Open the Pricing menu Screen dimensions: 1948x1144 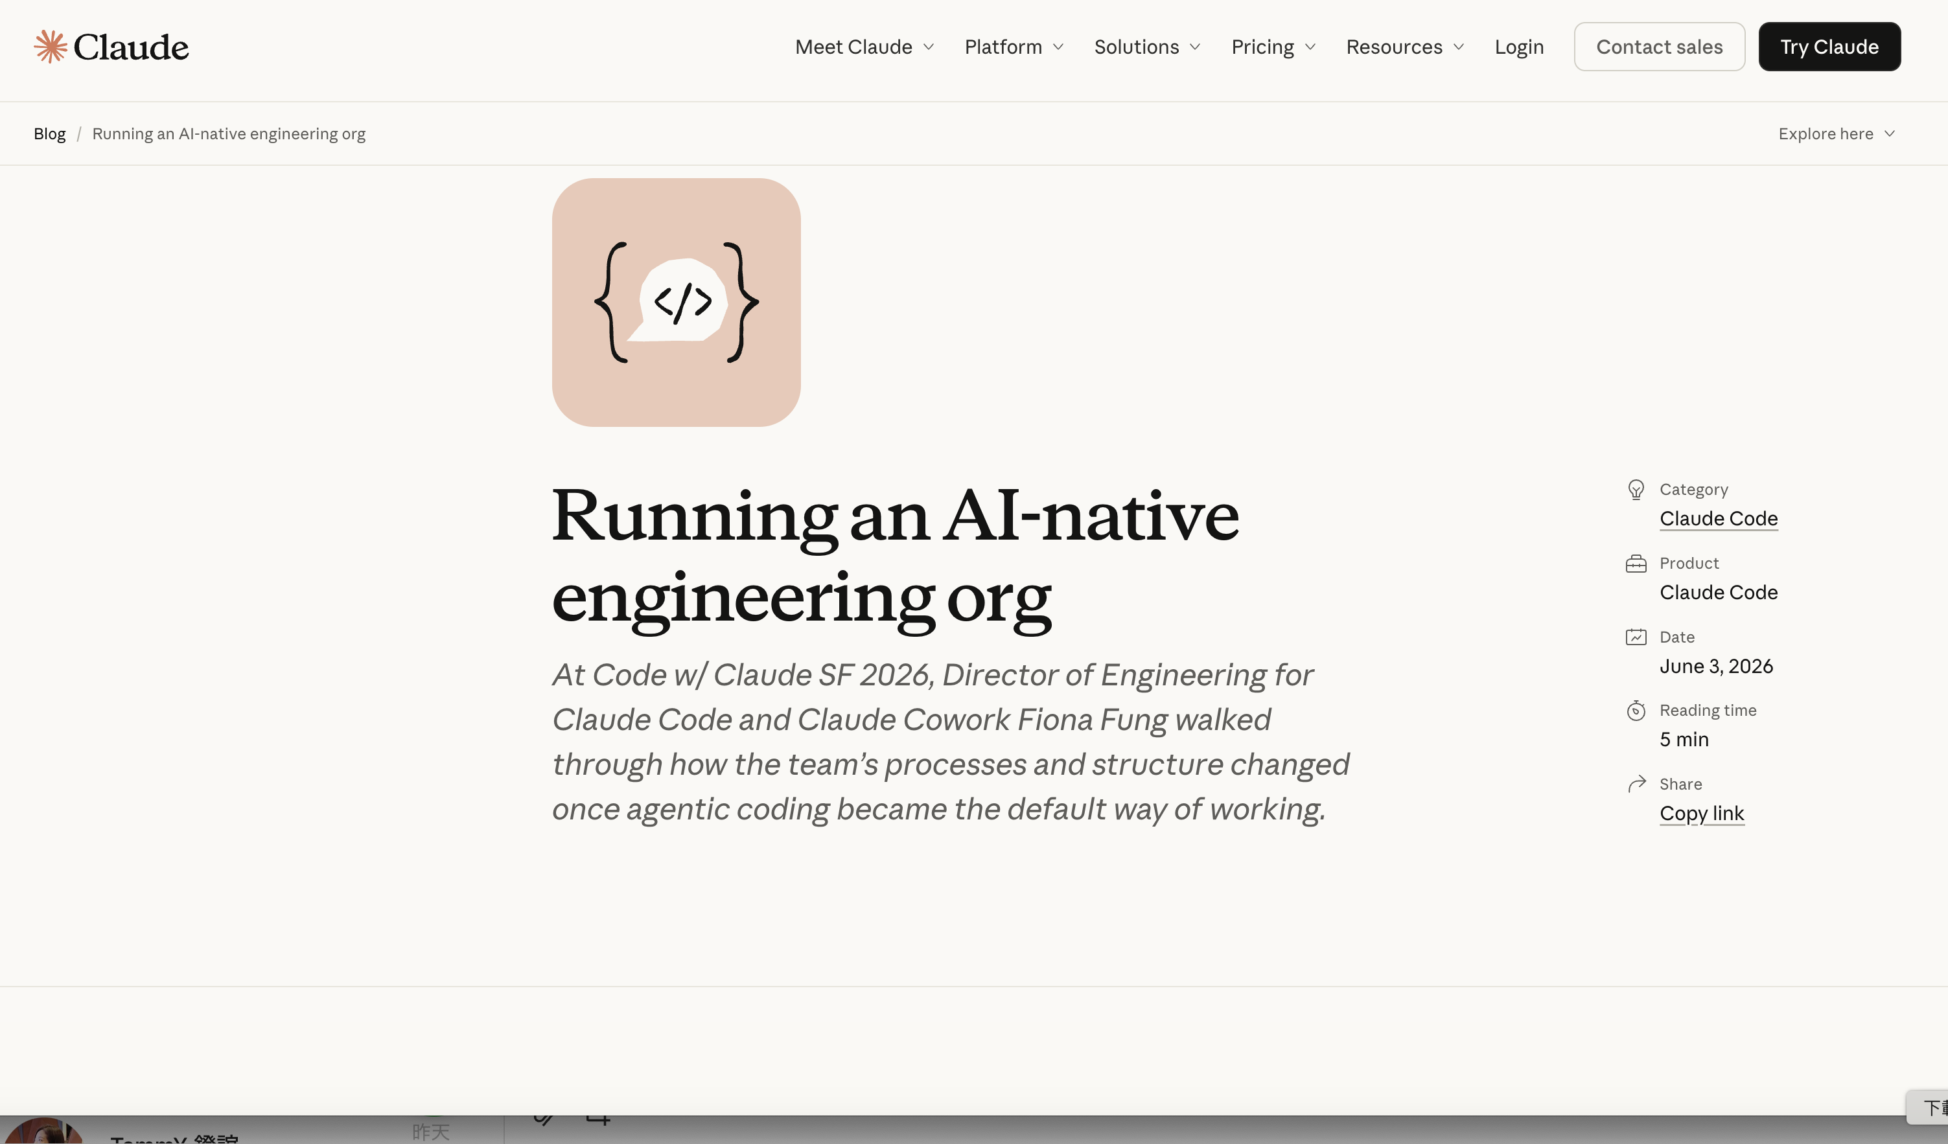[1262, 47]
